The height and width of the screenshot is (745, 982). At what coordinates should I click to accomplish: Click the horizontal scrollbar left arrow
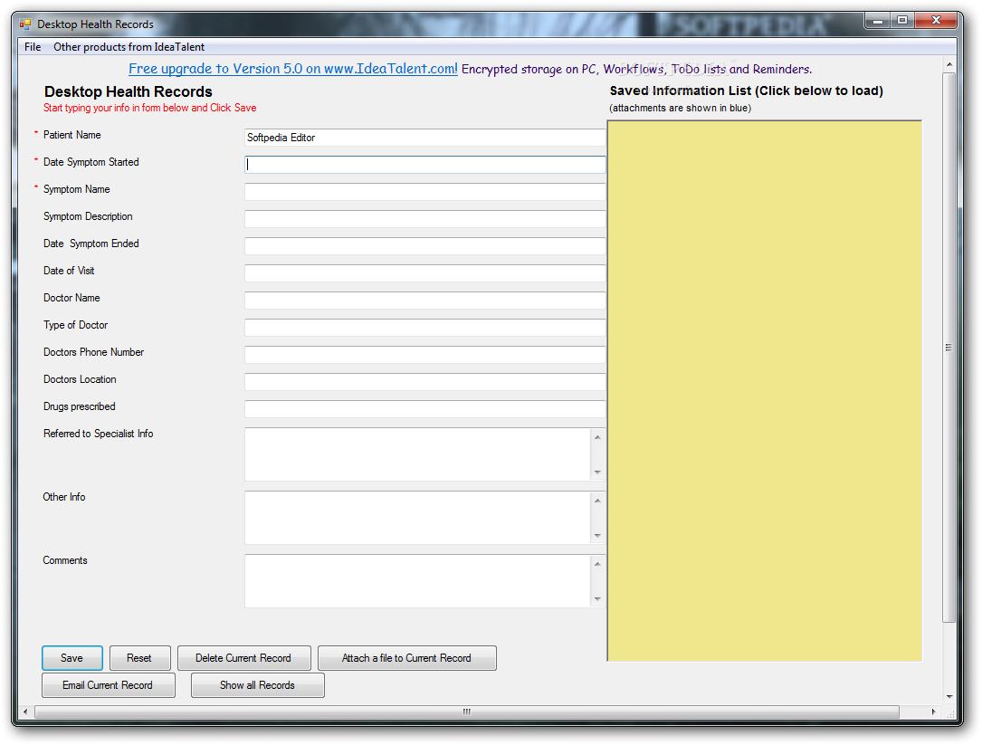(x=25, y=712)
